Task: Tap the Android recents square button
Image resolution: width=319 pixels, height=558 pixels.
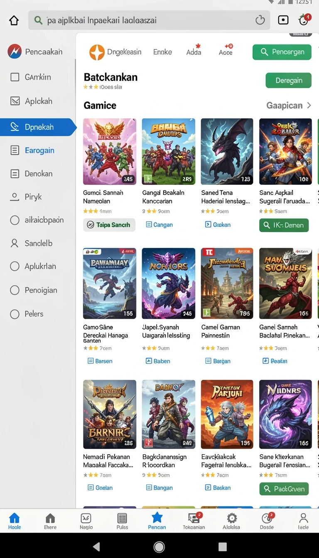Action: 223,546
